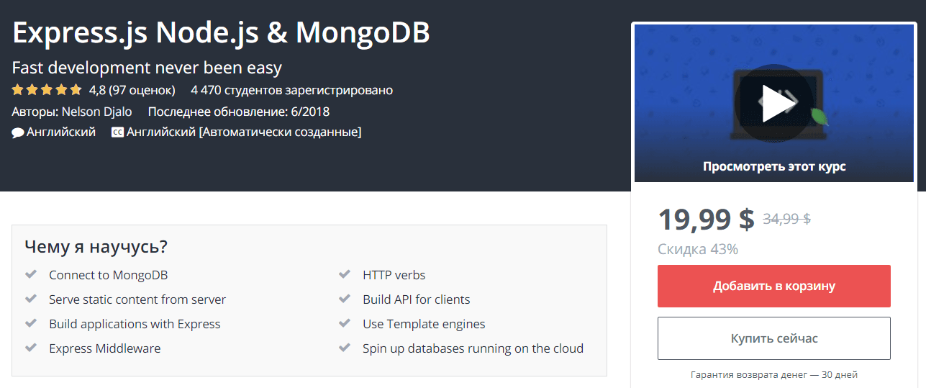Click 'Spin up databases running on the cloud'
The image size is (926, 388).
[x=473, y=348]
